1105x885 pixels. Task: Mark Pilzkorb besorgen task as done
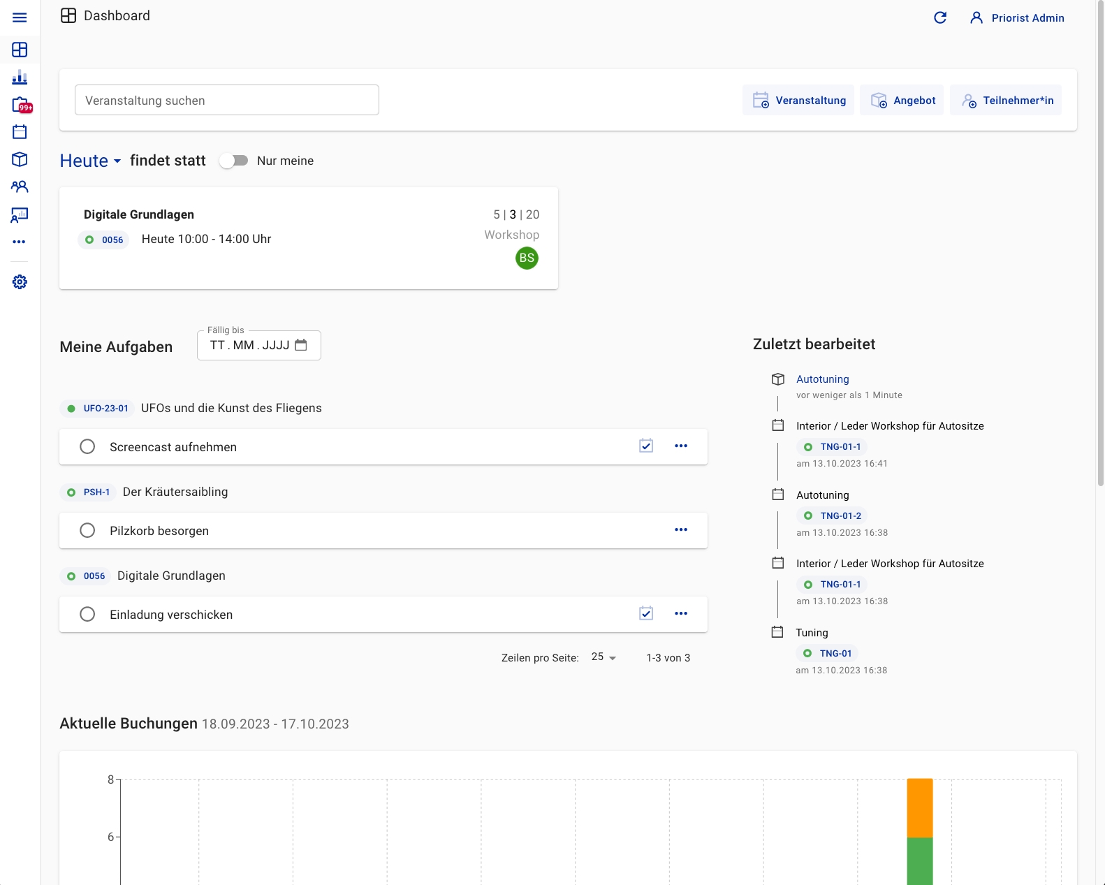point(87,530)
